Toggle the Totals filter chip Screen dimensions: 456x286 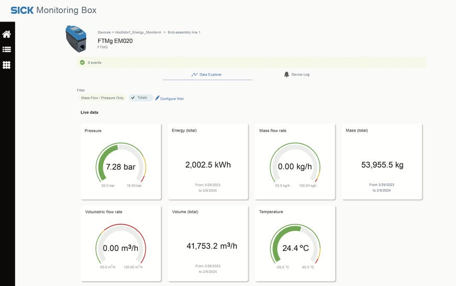tap(141, 97)
